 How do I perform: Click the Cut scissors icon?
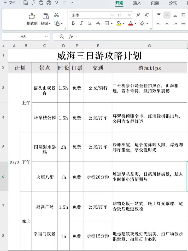click(x=56, y=15)
